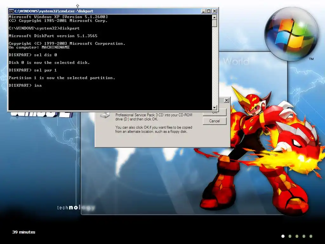Click the command window scroll up arrow
Image resolution: width=325 pixels, height=244 pixels.
point(215,17)
